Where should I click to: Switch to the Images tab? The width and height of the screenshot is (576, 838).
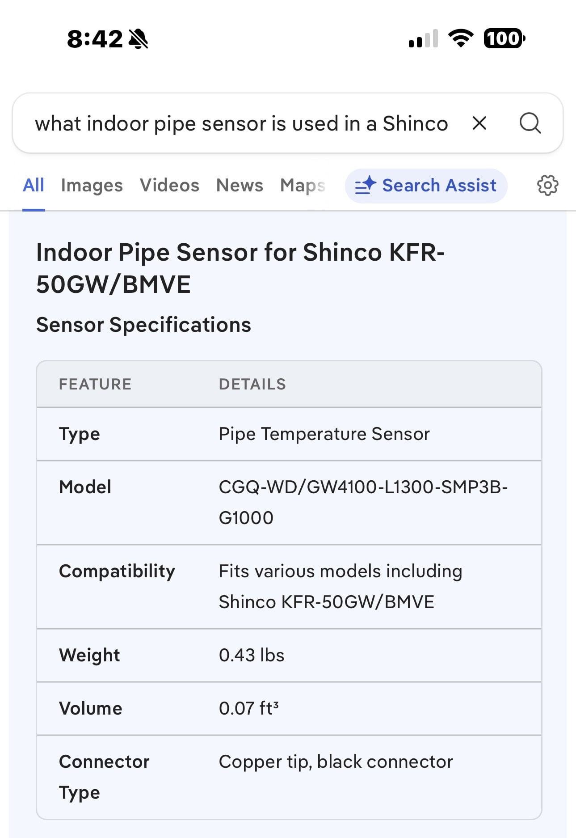click(x=92, y=185)
